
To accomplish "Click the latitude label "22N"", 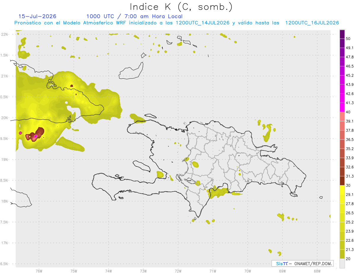I will tap(4, 34).
